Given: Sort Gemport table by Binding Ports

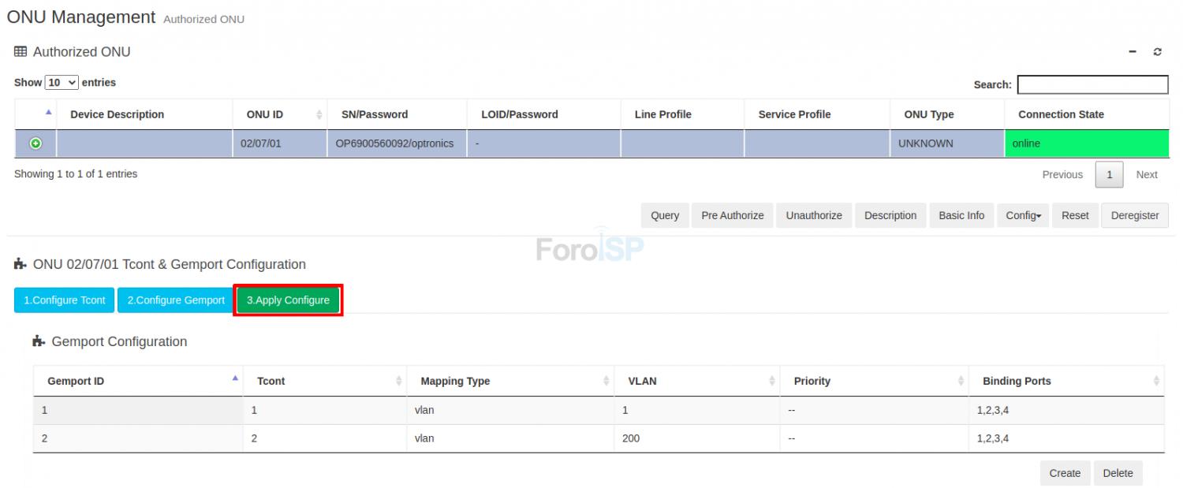Looking at the screenshot, I should [x=1156, y=382].
